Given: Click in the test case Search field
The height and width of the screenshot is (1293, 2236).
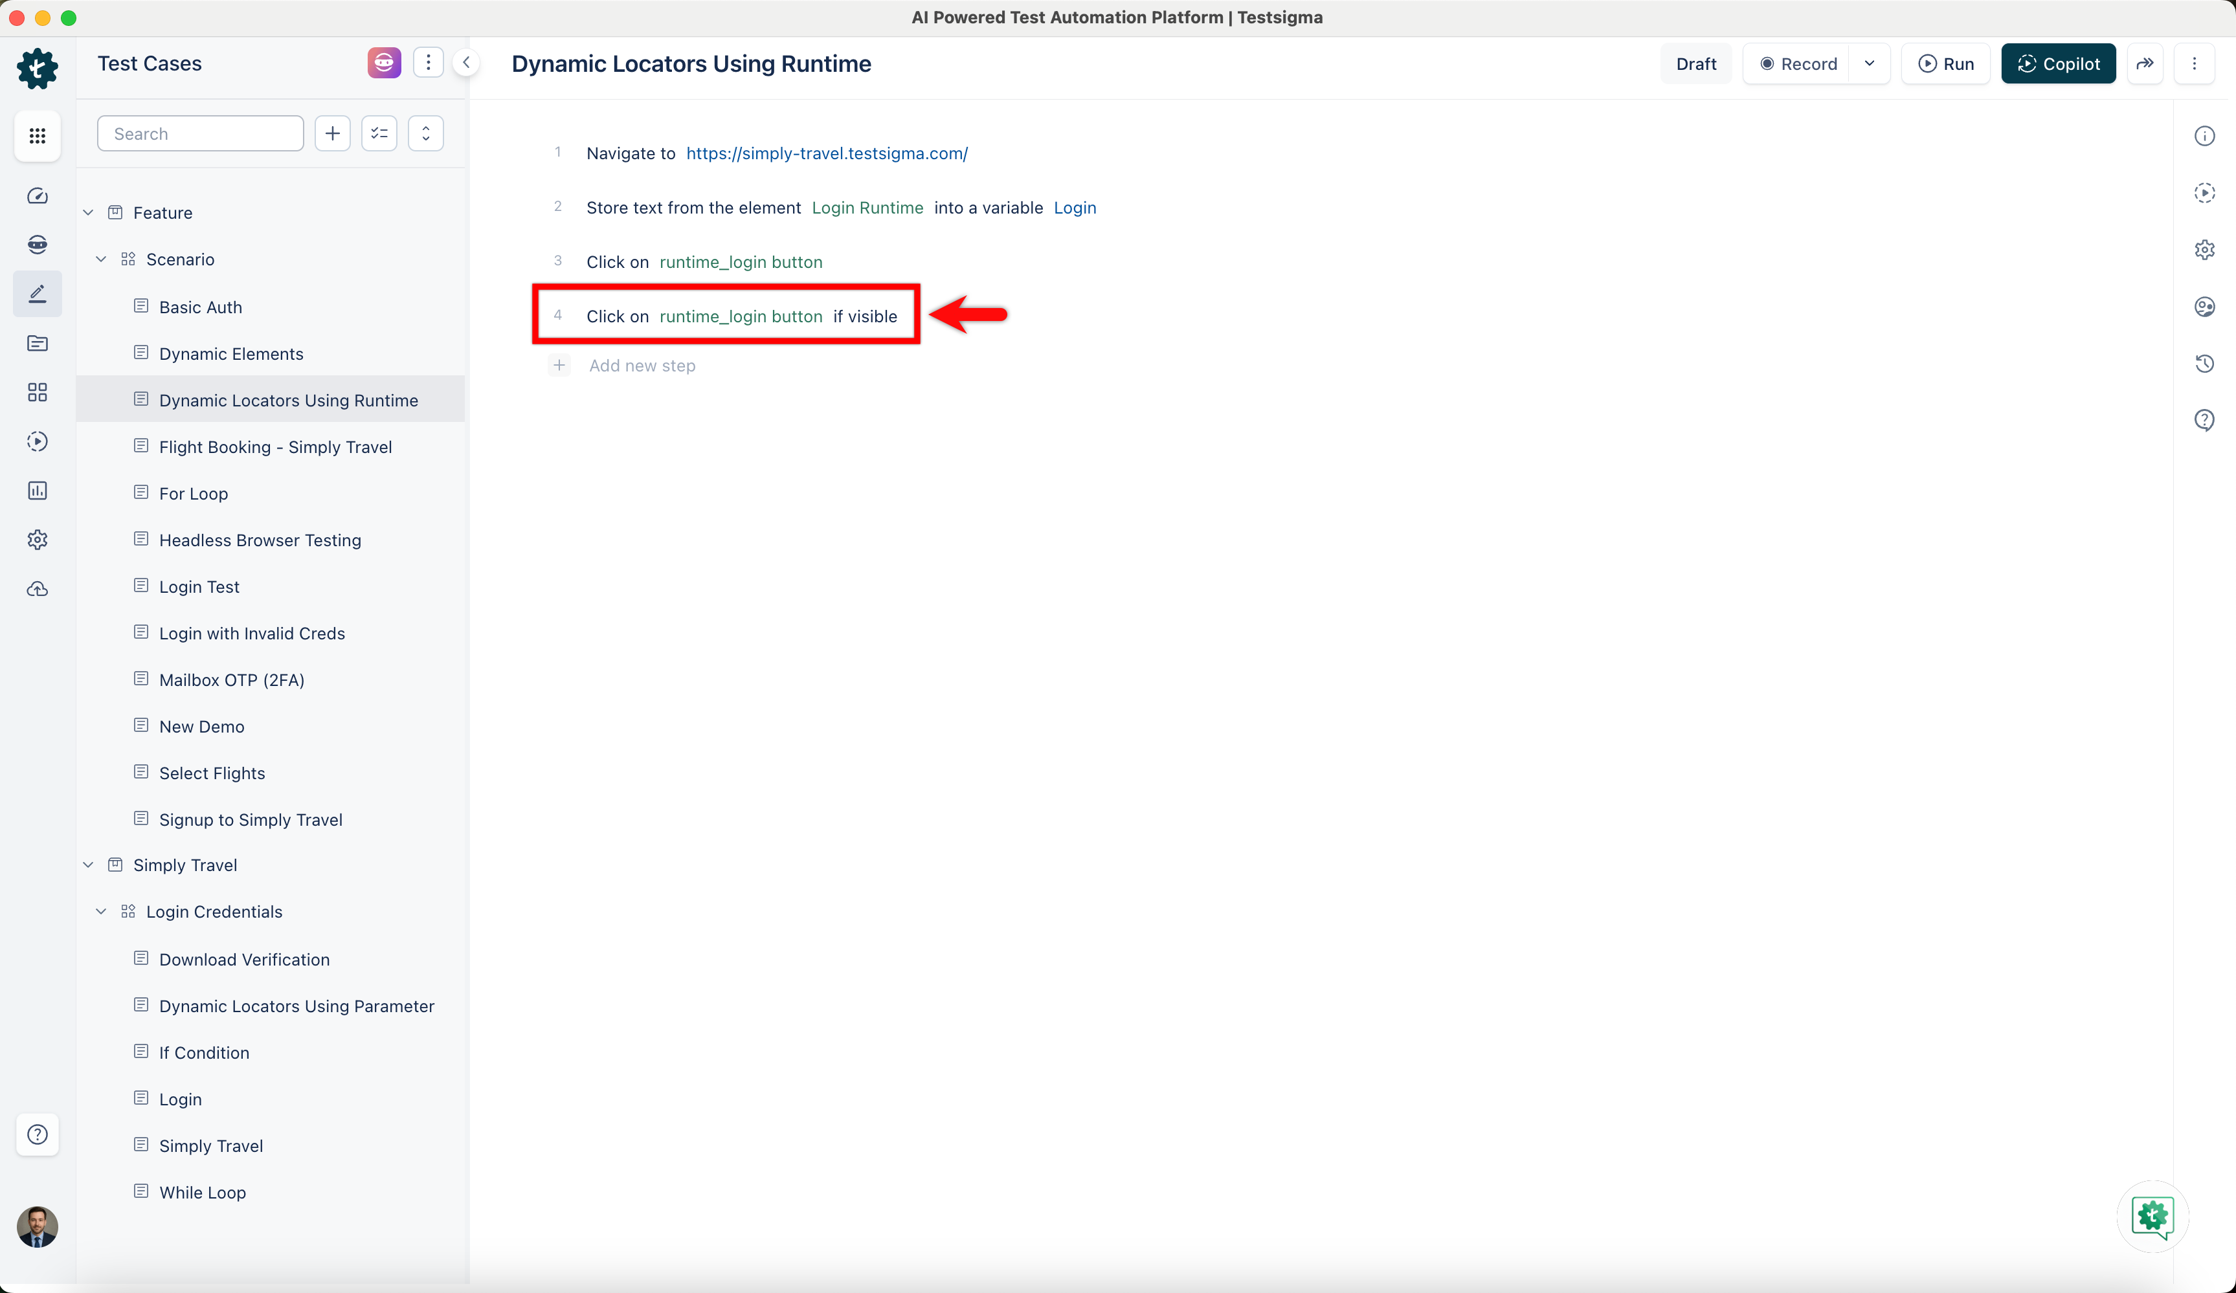Looking at the screenshot, I should [x=201, y=134].
